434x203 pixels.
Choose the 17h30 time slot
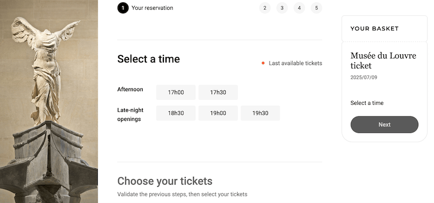[x=218, y=92]
